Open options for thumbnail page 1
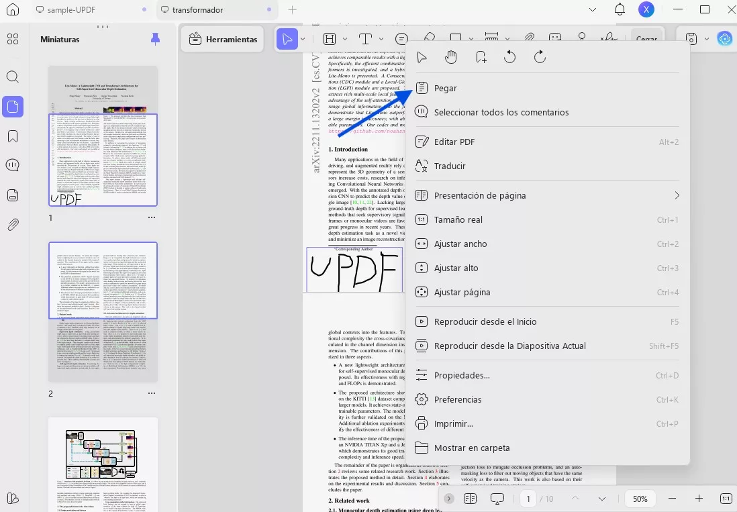Viewport: 737px width, 512px height. [151, 217]
